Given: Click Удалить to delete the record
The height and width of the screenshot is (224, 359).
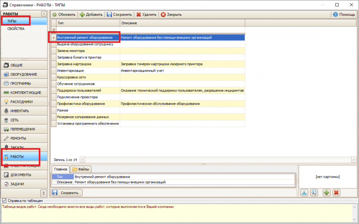Looking at the screenshot, I should tap(146, 14).
